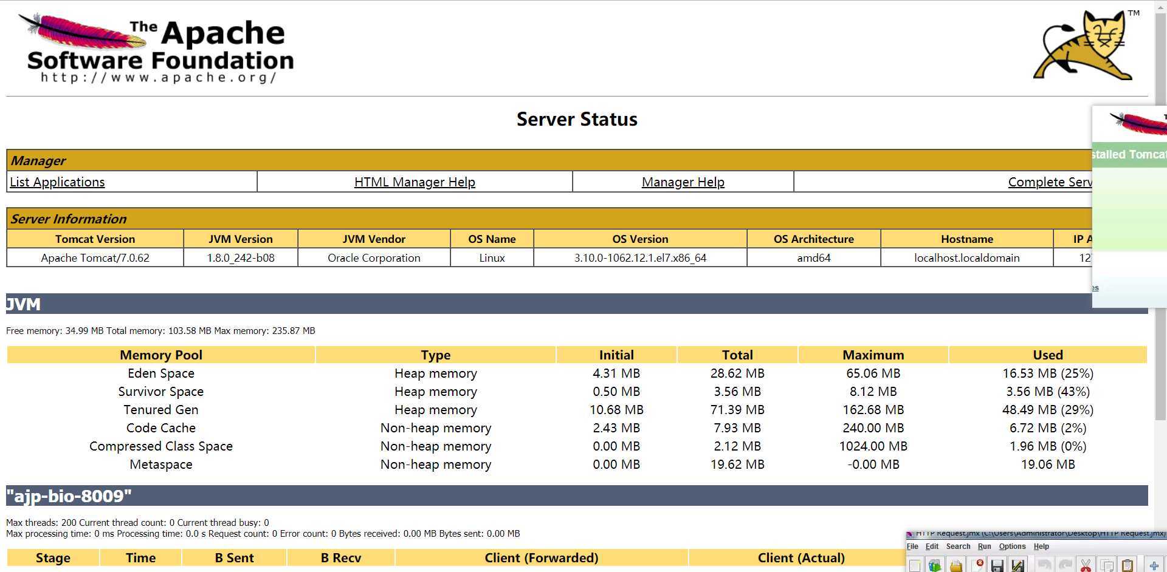The image size is (1167, 572).
Task: Click the http://www.apache.org/ text under logo
Action: (158, 78)
